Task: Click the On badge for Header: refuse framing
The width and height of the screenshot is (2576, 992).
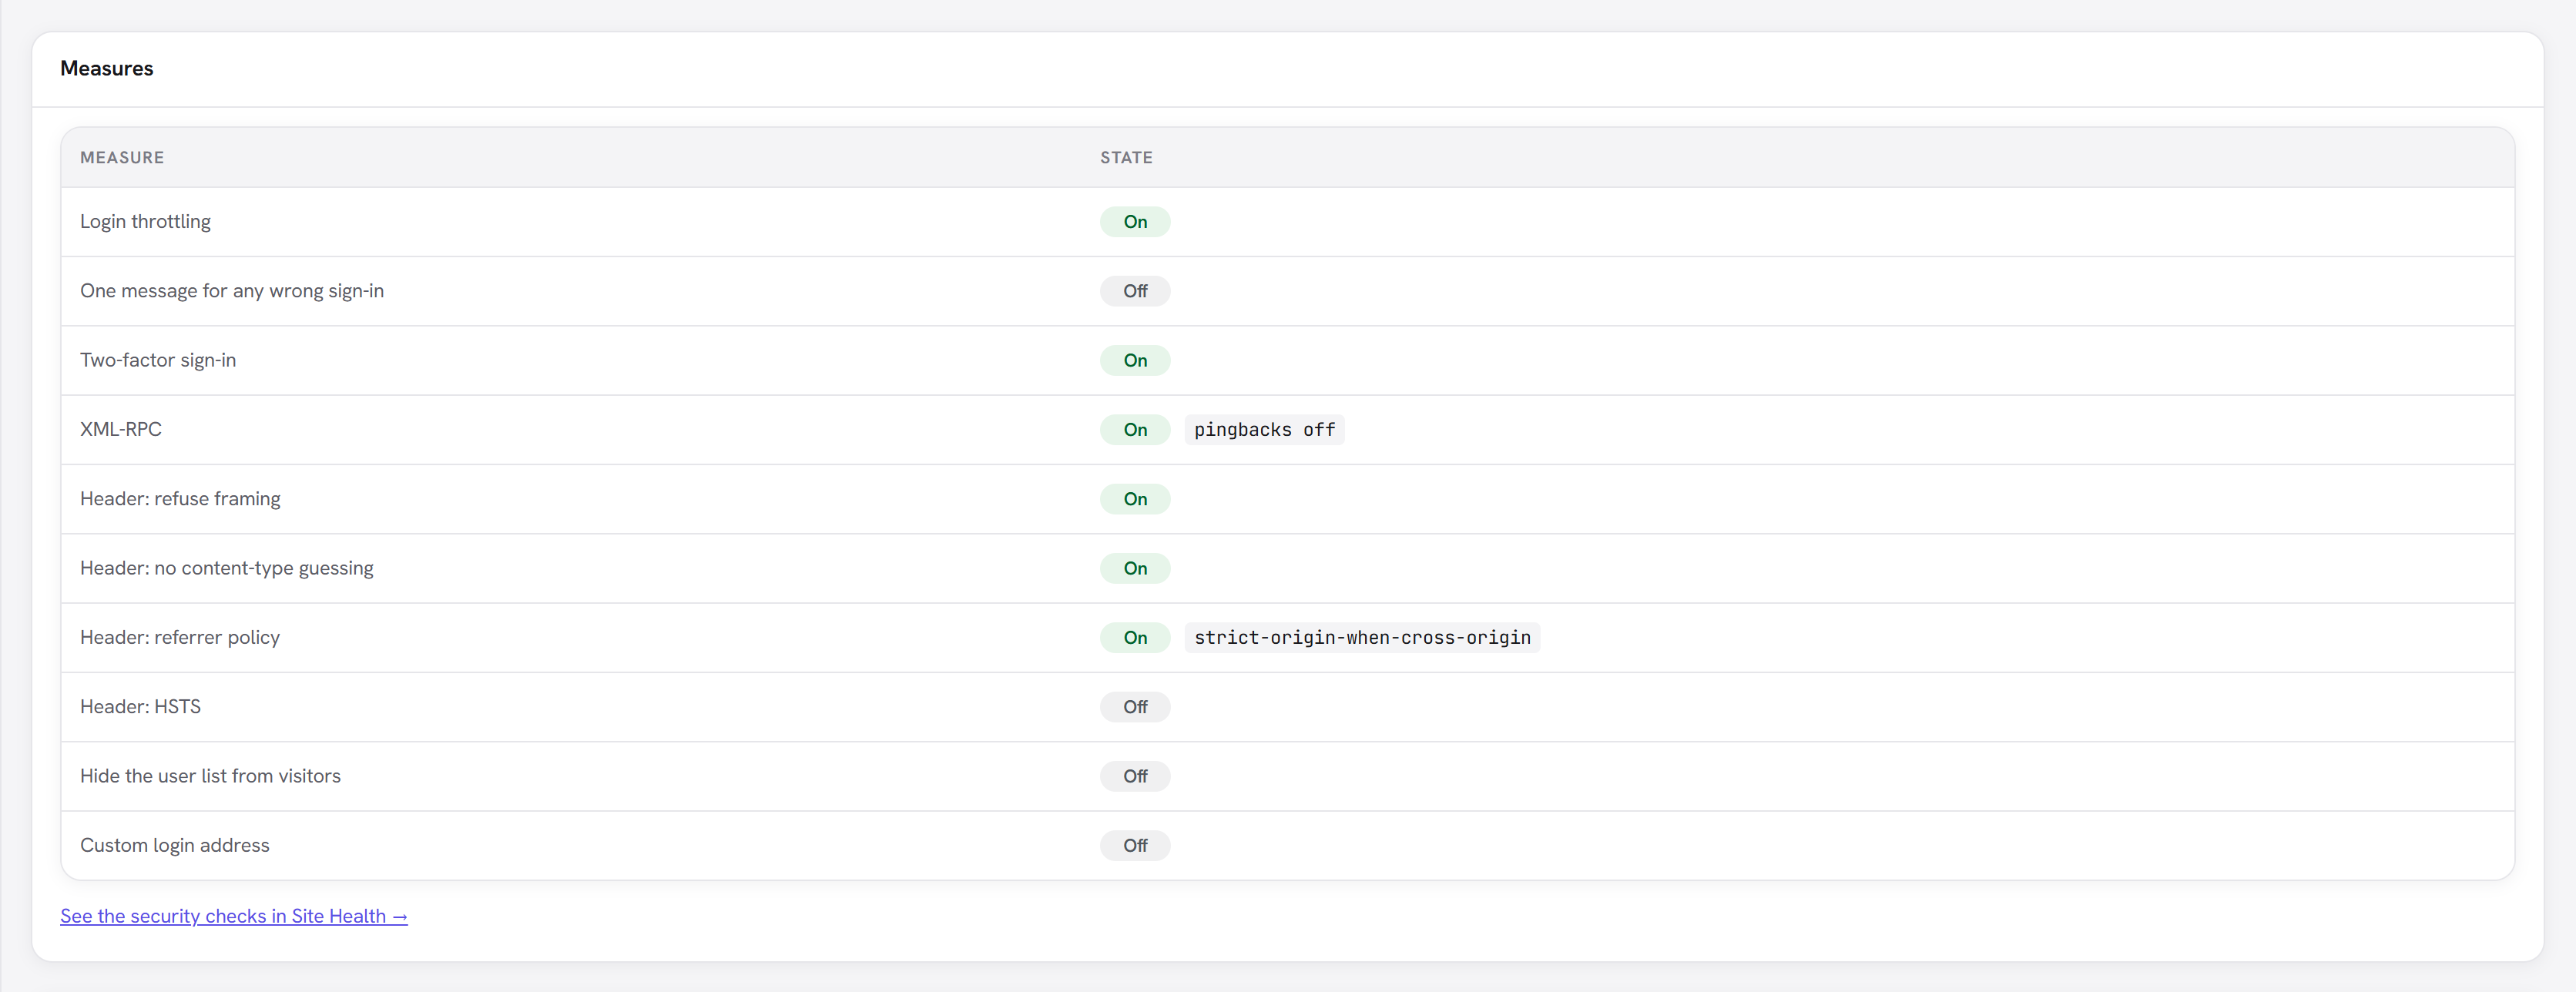Action: [x=1135, y=499]
